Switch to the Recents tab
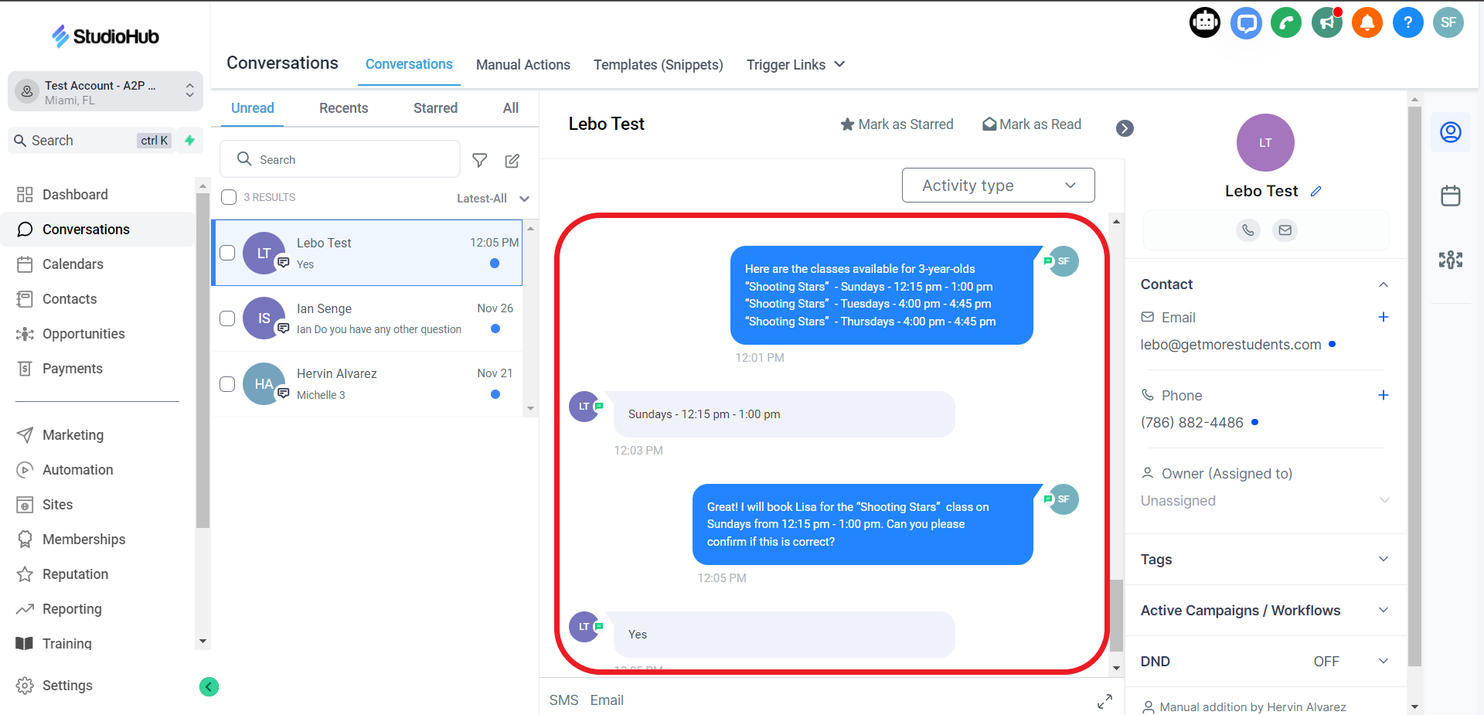This screenshot has height=715, width=1484. (x=344, y=108)
